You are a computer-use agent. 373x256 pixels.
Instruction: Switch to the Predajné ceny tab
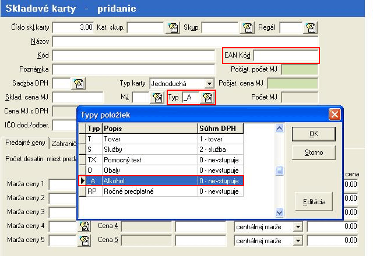[25, 143]
